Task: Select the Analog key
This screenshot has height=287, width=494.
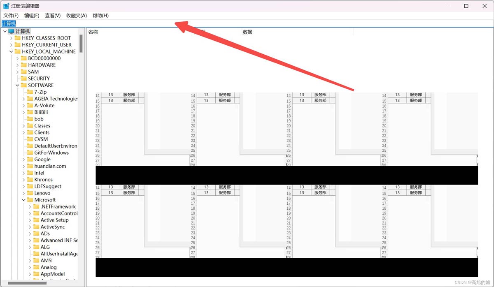Action: tap(49, 267)
